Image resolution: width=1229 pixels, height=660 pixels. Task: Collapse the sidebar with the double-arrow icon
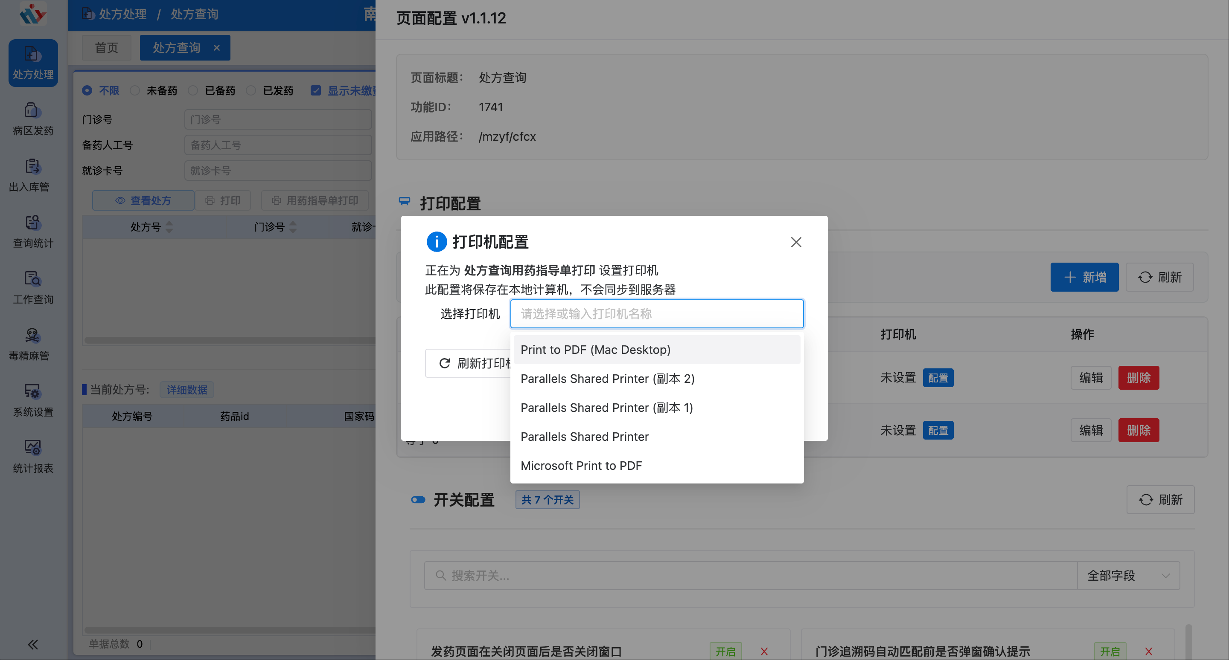(32, 644)
